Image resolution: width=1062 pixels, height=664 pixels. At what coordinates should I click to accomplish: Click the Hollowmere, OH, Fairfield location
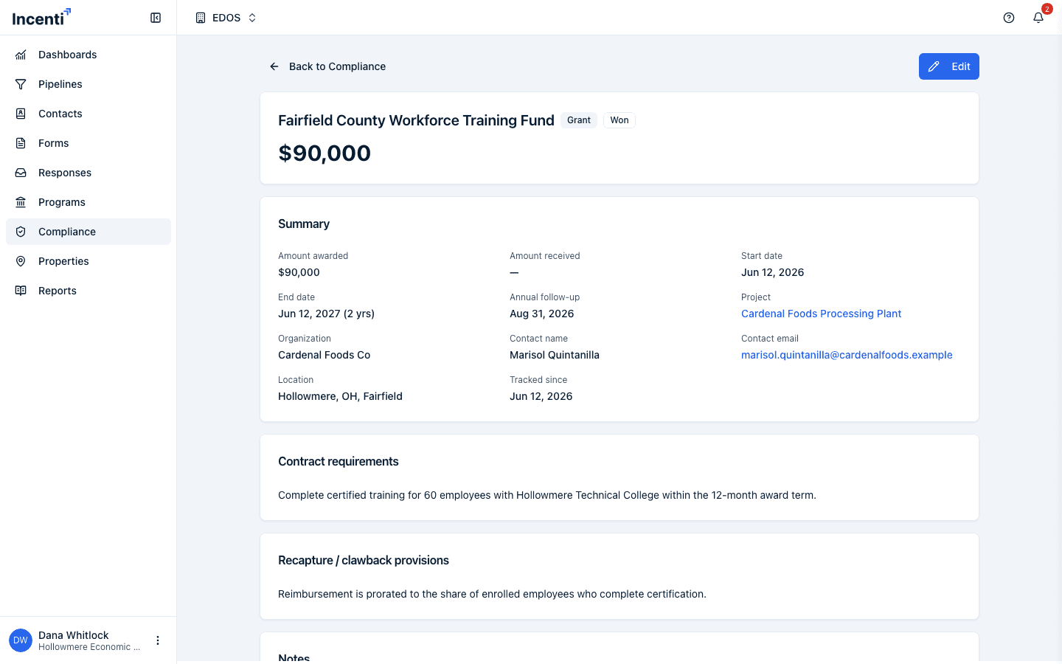point(340,396)
